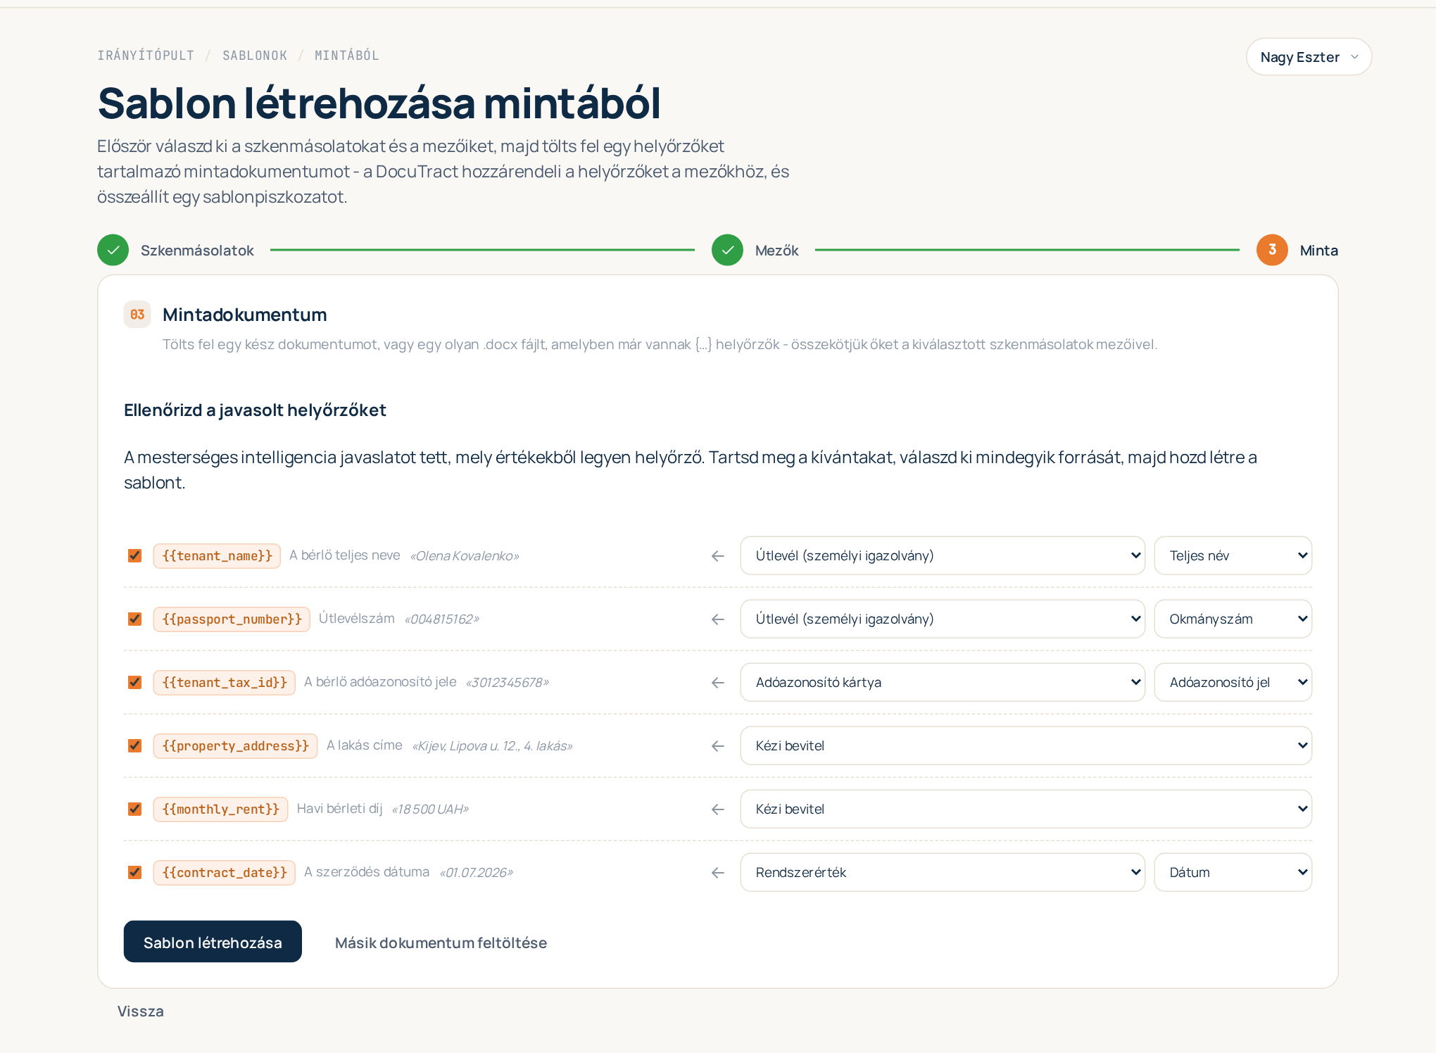
Task: Click the left arrow in the tenant_tax_id row
Action: (718, 683)
